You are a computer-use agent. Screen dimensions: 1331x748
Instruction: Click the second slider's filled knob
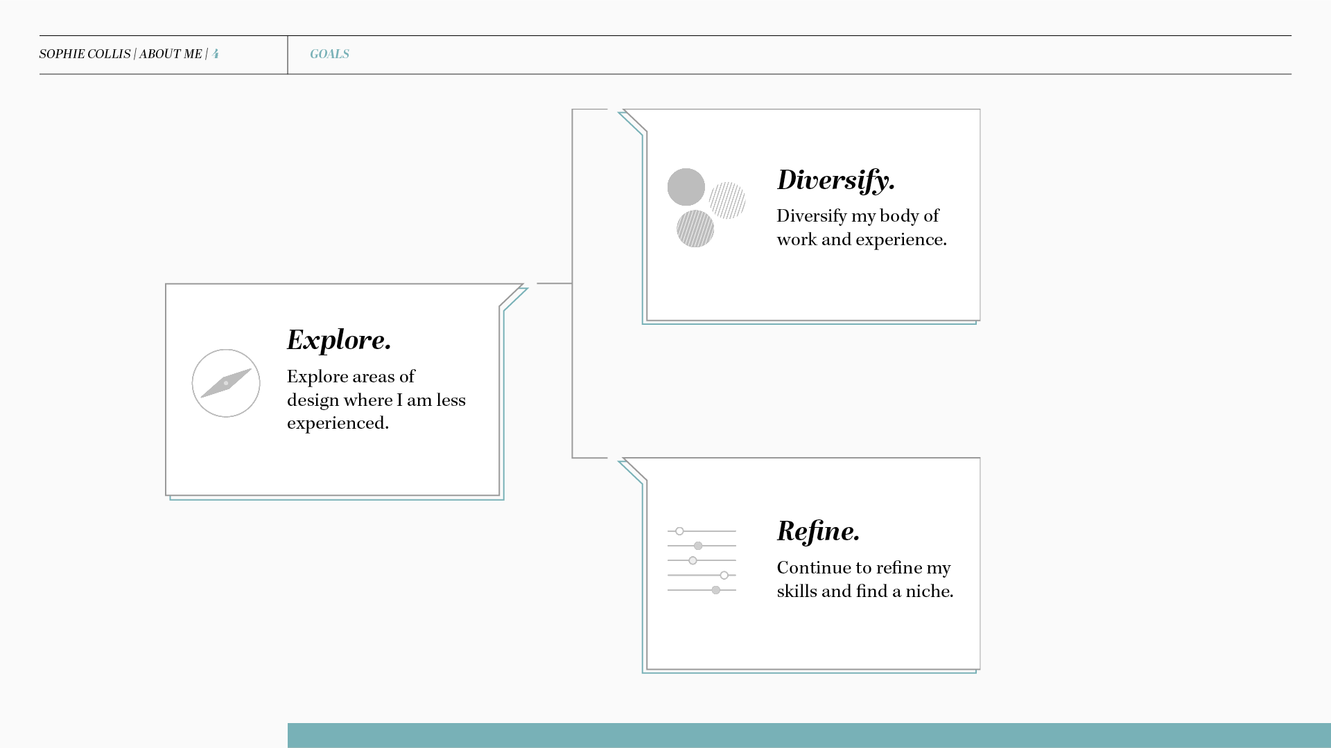pyautogui.click(x=698, y=546)
